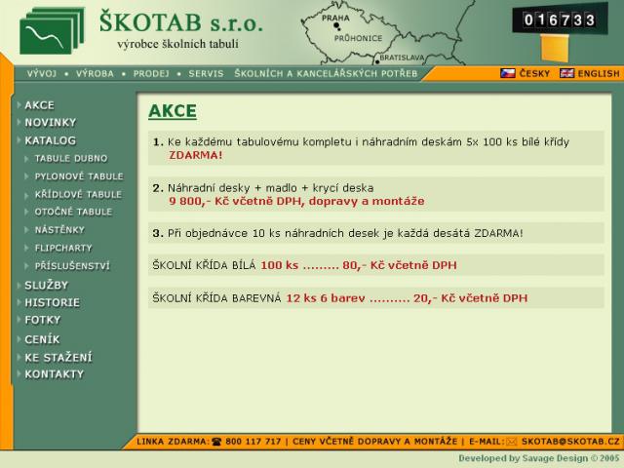
Task: Click the red ZDARMA! text in offer 1
Action: pos(195,155)
